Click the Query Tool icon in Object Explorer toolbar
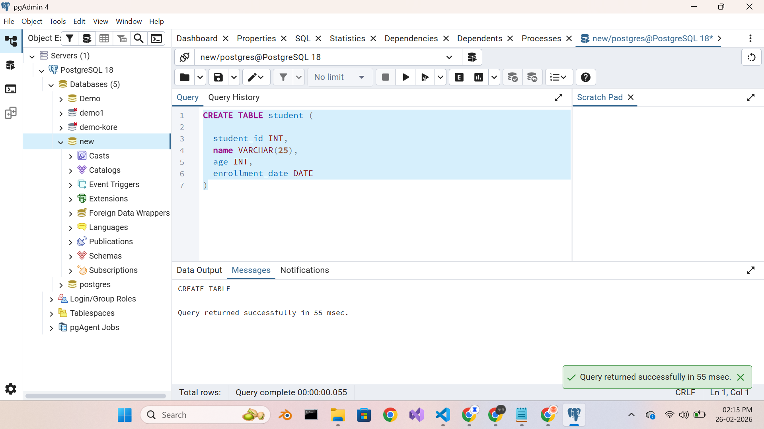 coord(87,38)
